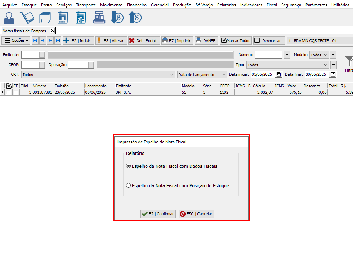Open Operação lookup ellipsis button

coord(91,65)
